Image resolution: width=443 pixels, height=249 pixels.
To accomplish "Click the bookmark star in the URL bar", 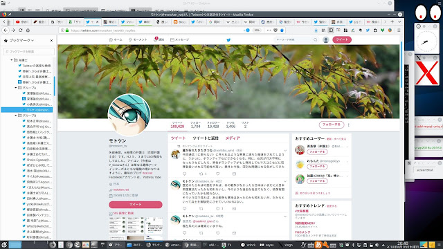I will click(x=282, y=30).
